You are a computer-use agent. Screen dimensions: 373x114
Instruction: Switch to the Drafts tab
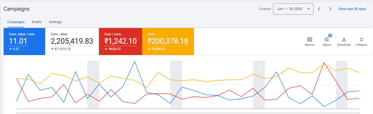pos(37,22)
